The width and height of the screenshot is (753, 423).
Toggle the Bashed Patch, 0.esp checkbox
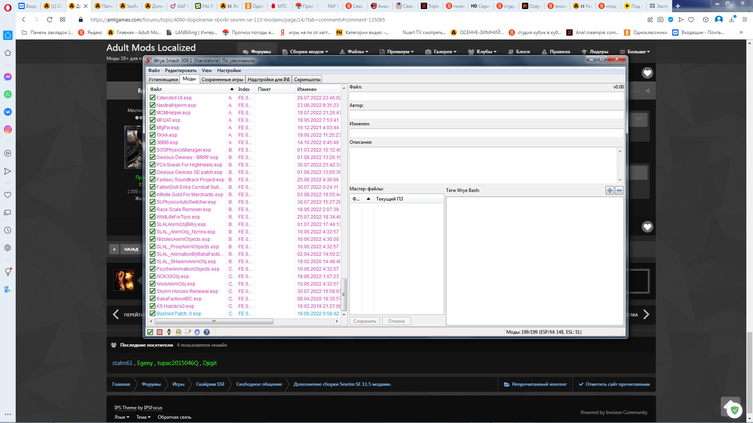pyautogui.click(x=153, y=314)
